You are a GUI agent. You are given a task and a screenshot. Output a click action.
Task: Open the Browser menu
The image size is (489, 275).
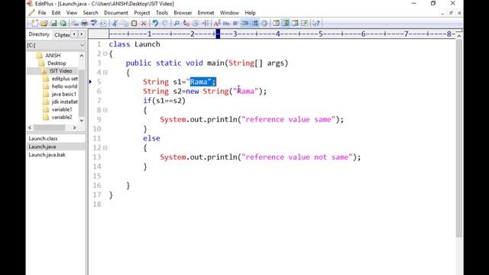pyautogui.click(x=183, y=13)
